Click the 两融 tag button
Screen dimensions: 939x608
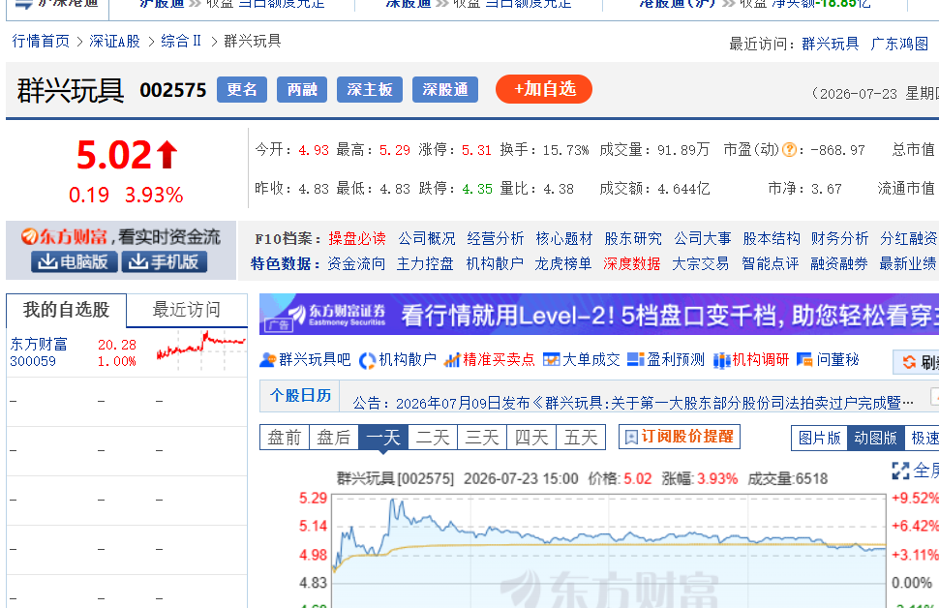click(x=302, y=90)
